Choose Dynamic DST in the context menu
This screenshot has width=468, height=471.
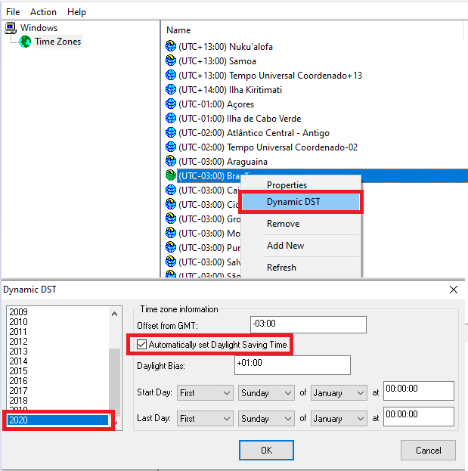click(301, 202)
